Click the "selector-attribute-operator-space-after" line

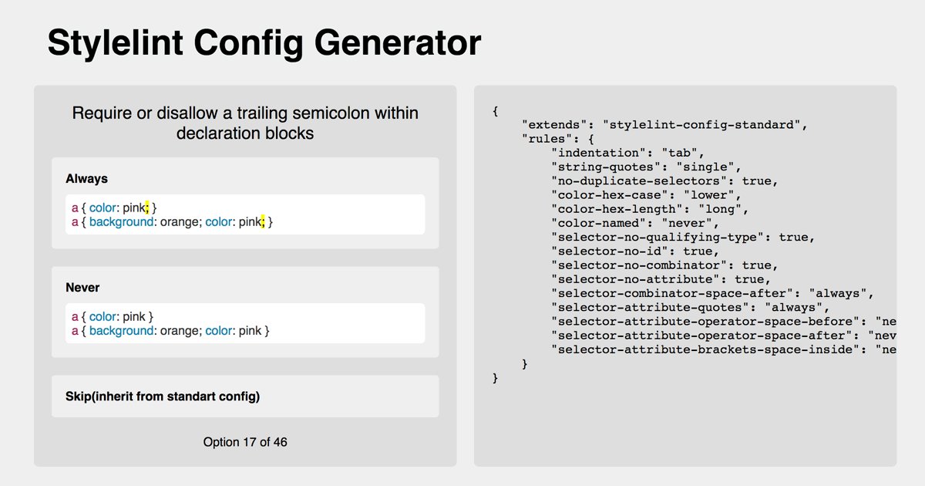(723, 335)
